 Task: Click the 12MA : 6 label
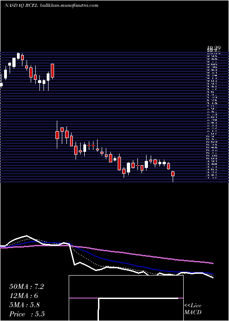(24, 296)
